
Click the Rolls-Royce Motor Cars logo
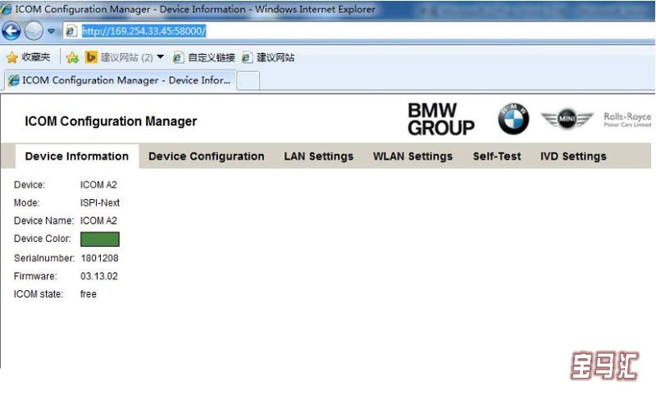(x=627, y=120)
